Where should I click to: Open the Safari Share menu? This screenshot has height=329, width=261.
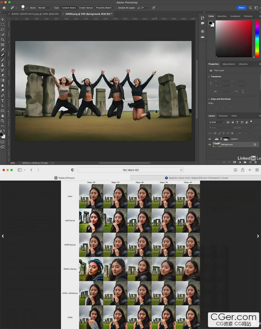[243, 170]
